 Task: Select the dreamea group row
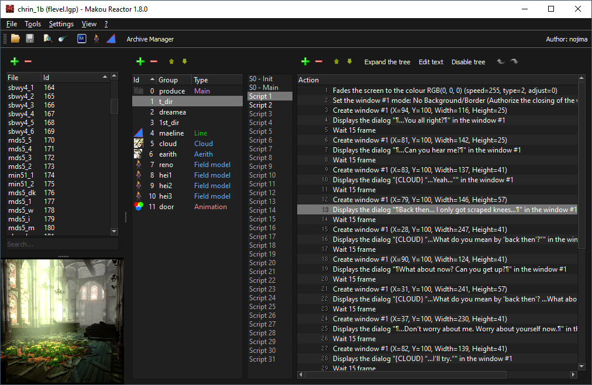tap(187, 112)
